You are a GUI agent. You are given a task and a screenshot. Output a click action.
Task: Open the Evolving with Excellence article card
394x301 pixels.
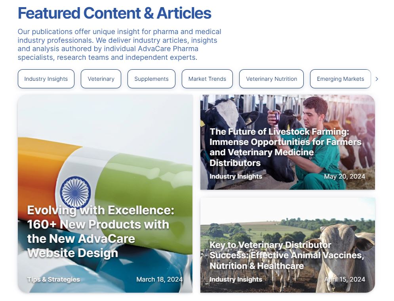(x=105, y=193)
